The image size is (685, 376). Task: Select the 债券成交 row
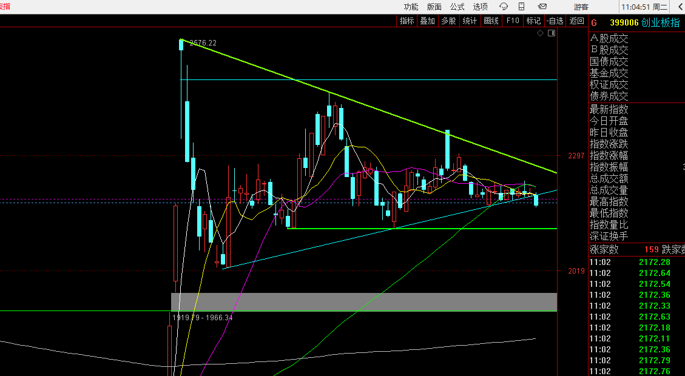click(x=609, y=96)
